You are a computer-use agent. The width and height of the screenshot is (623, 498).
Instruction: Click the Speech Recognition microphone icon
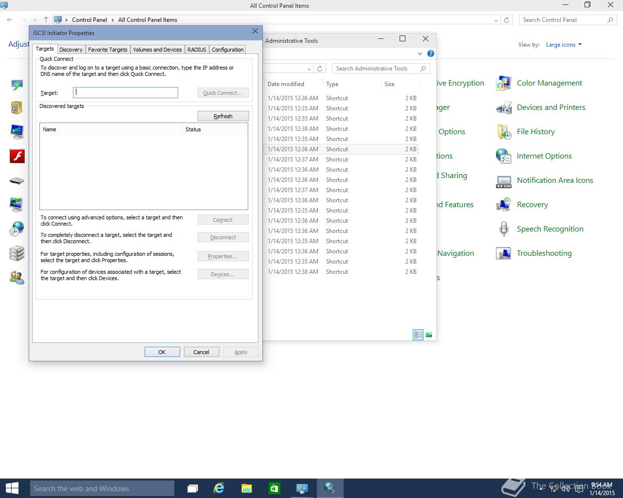(x=503, y=229)
